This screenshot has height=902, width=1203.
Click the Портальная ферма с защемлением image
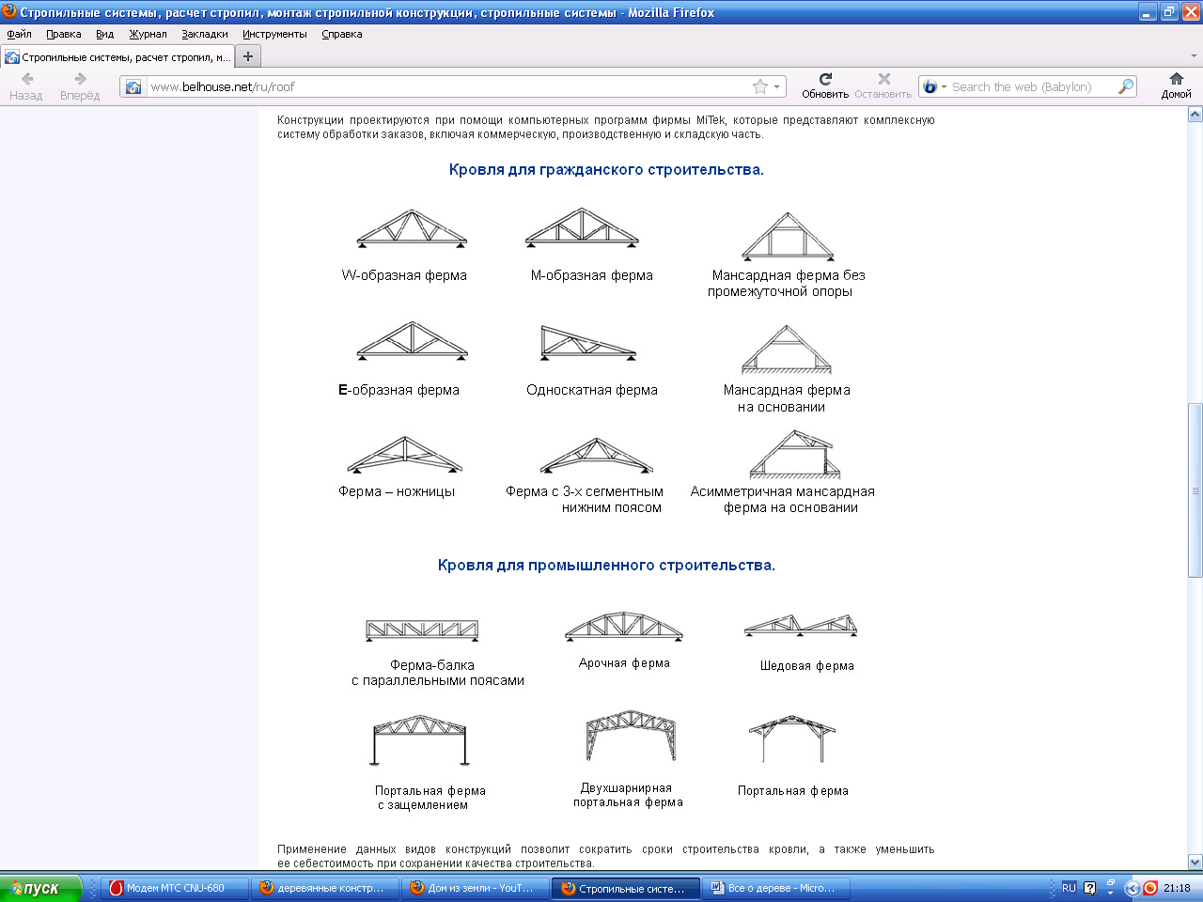[419, 741]
